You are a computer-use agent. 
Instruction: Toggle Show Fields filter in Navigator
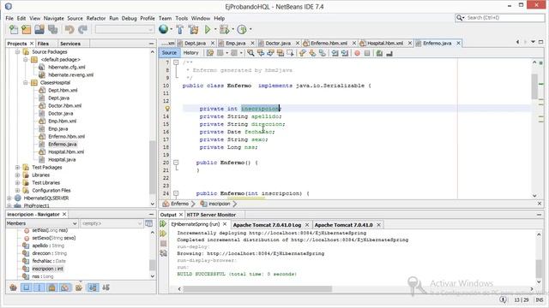click(x=27, y=287)
